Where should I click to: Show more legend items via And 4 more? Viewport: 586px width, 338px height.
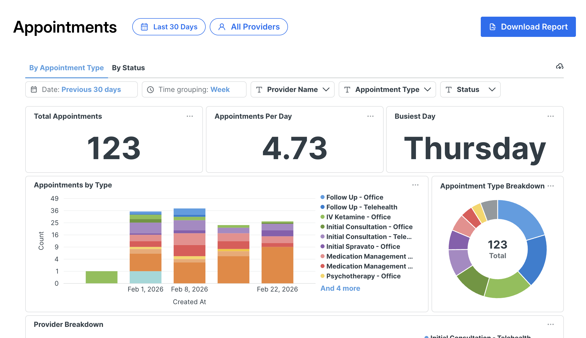[x=340, y=288]
